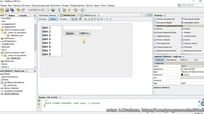The image size is (204, 114).
Task: Switch to the Службы panel tab
Action: (23, 16)
